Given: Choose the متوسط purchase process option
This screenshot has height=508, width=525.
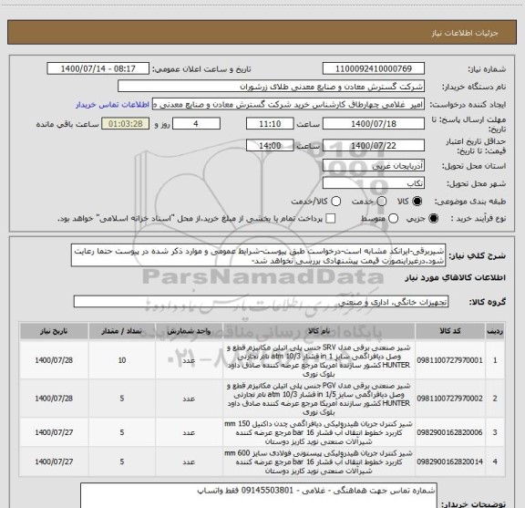Looking at the screenshot, I should coord(393,219).
